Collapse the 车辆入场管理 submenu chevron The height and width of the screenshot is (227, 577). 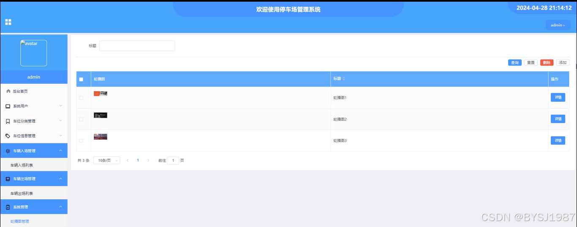[60, 151]
